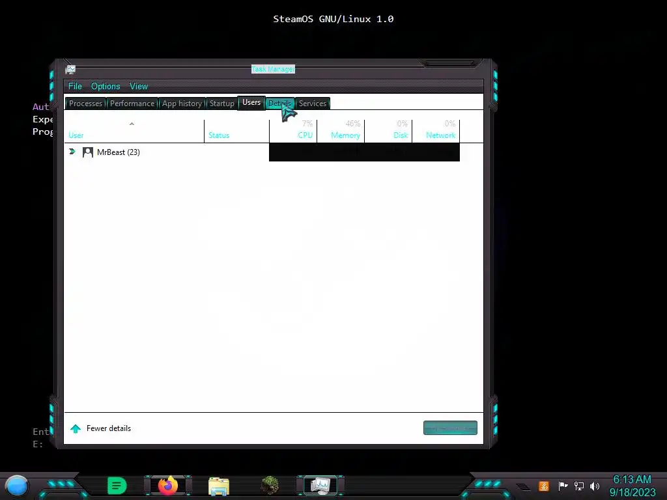Screen dimensions: 667x500
Task: Sort by CPU column header
Action: (293, 130)
